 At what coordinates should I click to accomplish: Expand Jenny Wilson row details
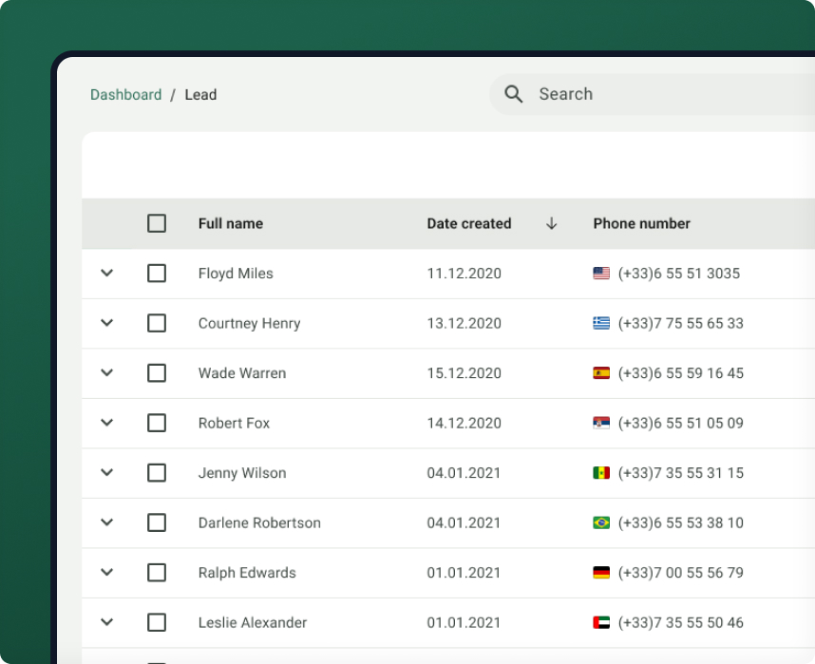[107, 472]
